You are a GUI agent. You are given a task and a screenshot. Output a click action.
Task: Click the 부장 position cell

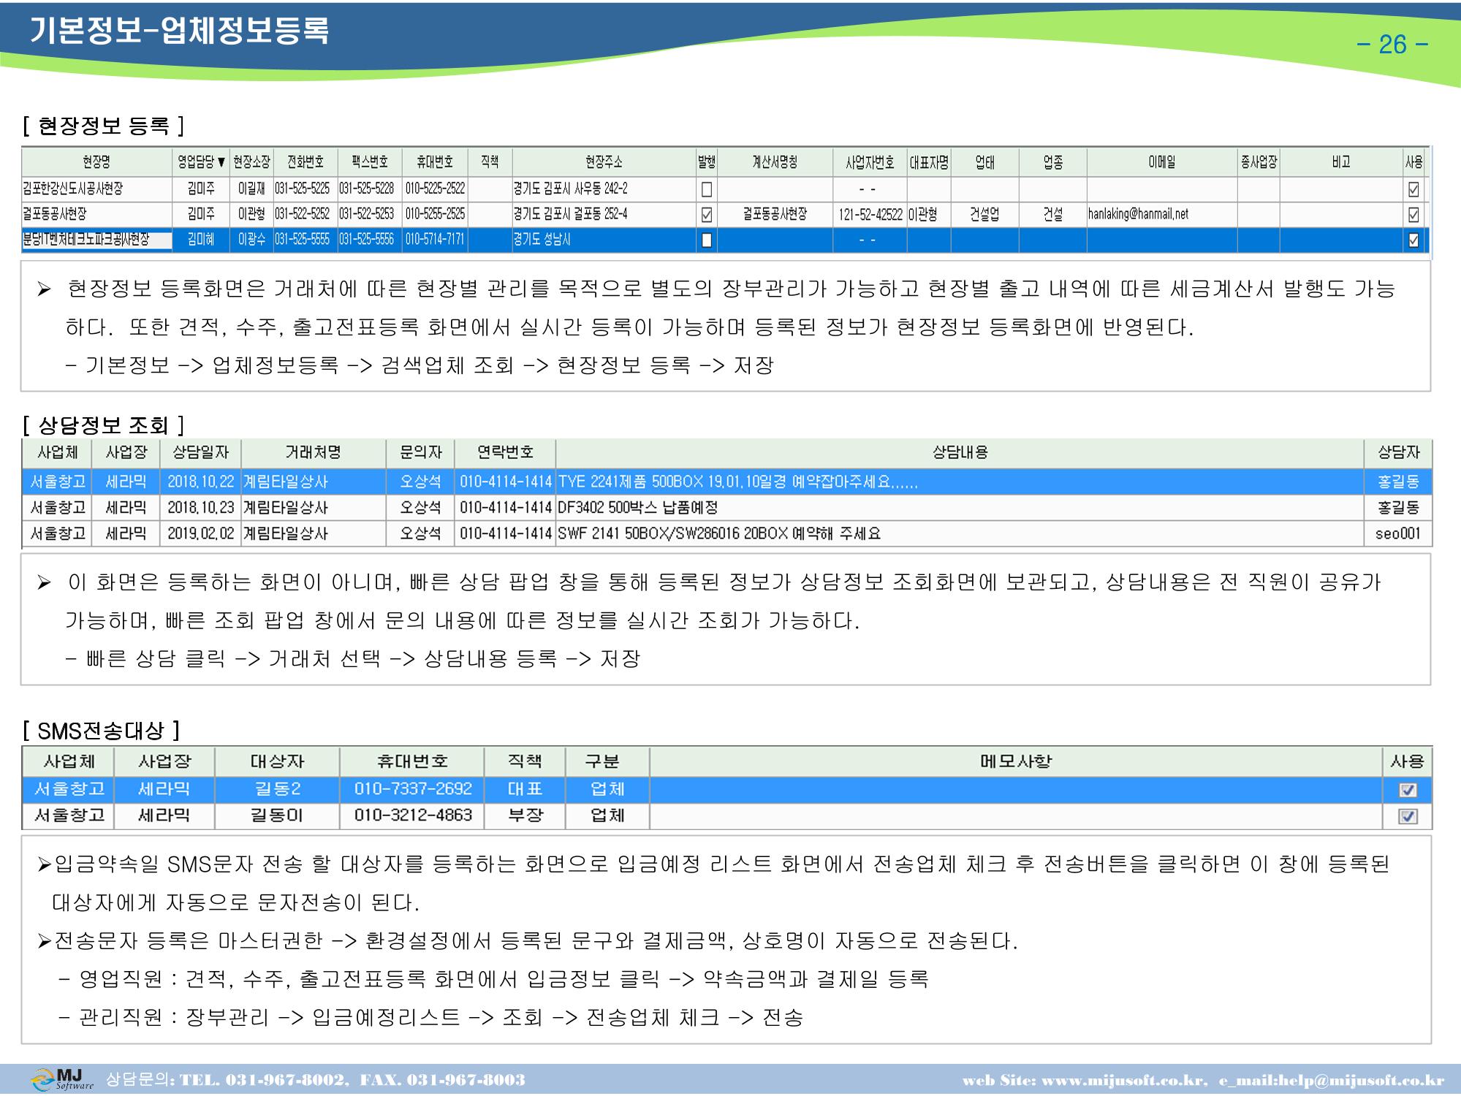(525, 815)
